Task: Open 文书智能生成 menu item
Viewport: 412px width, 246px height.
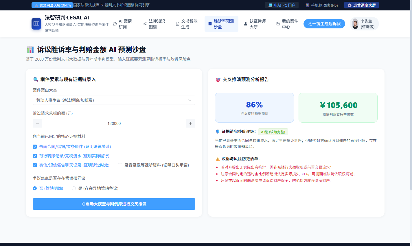Action: pos(187,24)
